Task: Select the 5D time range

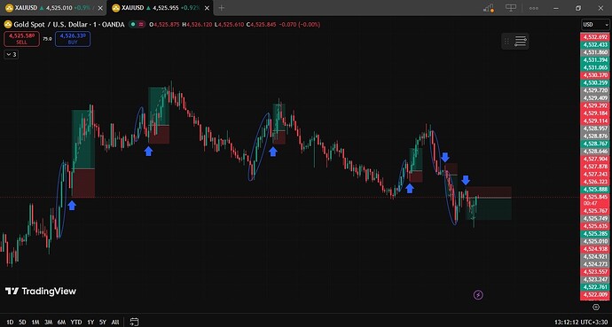Action: (x=22, y=323)
